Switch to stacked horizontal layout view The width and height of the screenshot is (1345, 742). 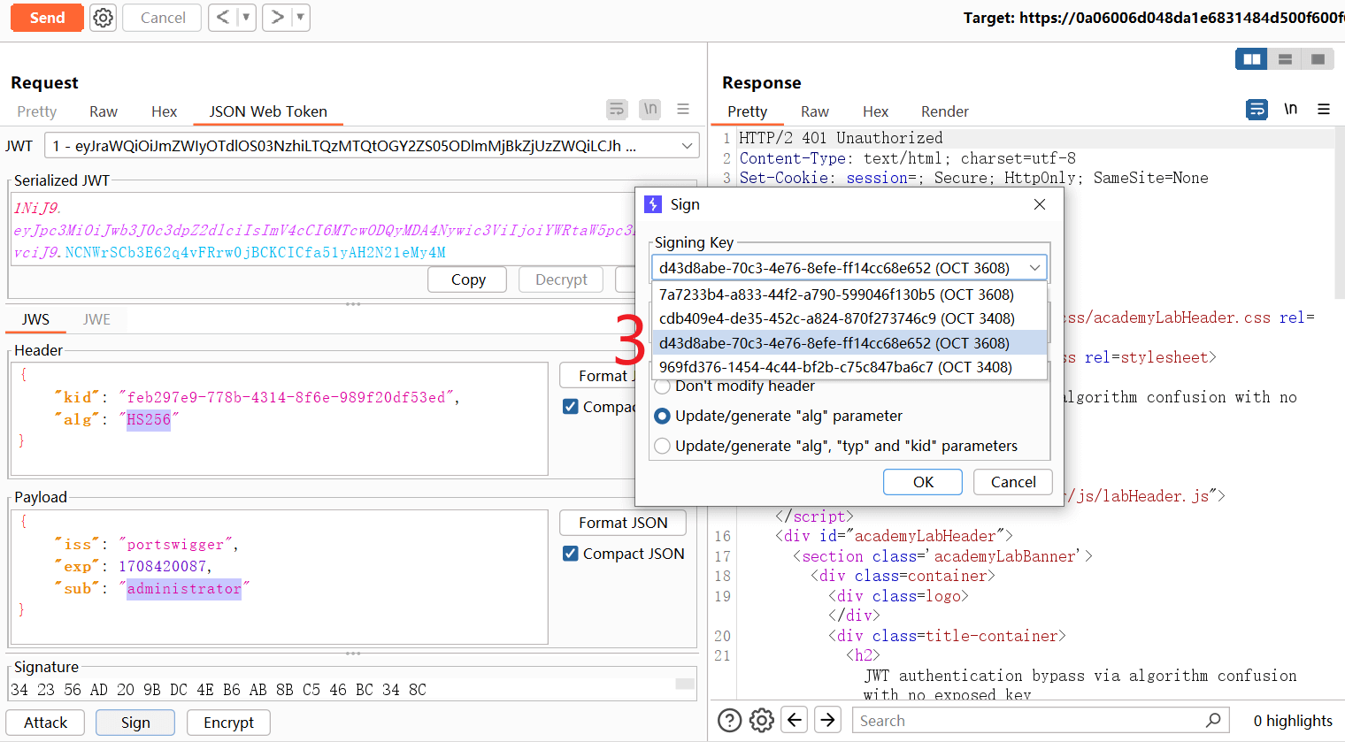click(1285, 59)
